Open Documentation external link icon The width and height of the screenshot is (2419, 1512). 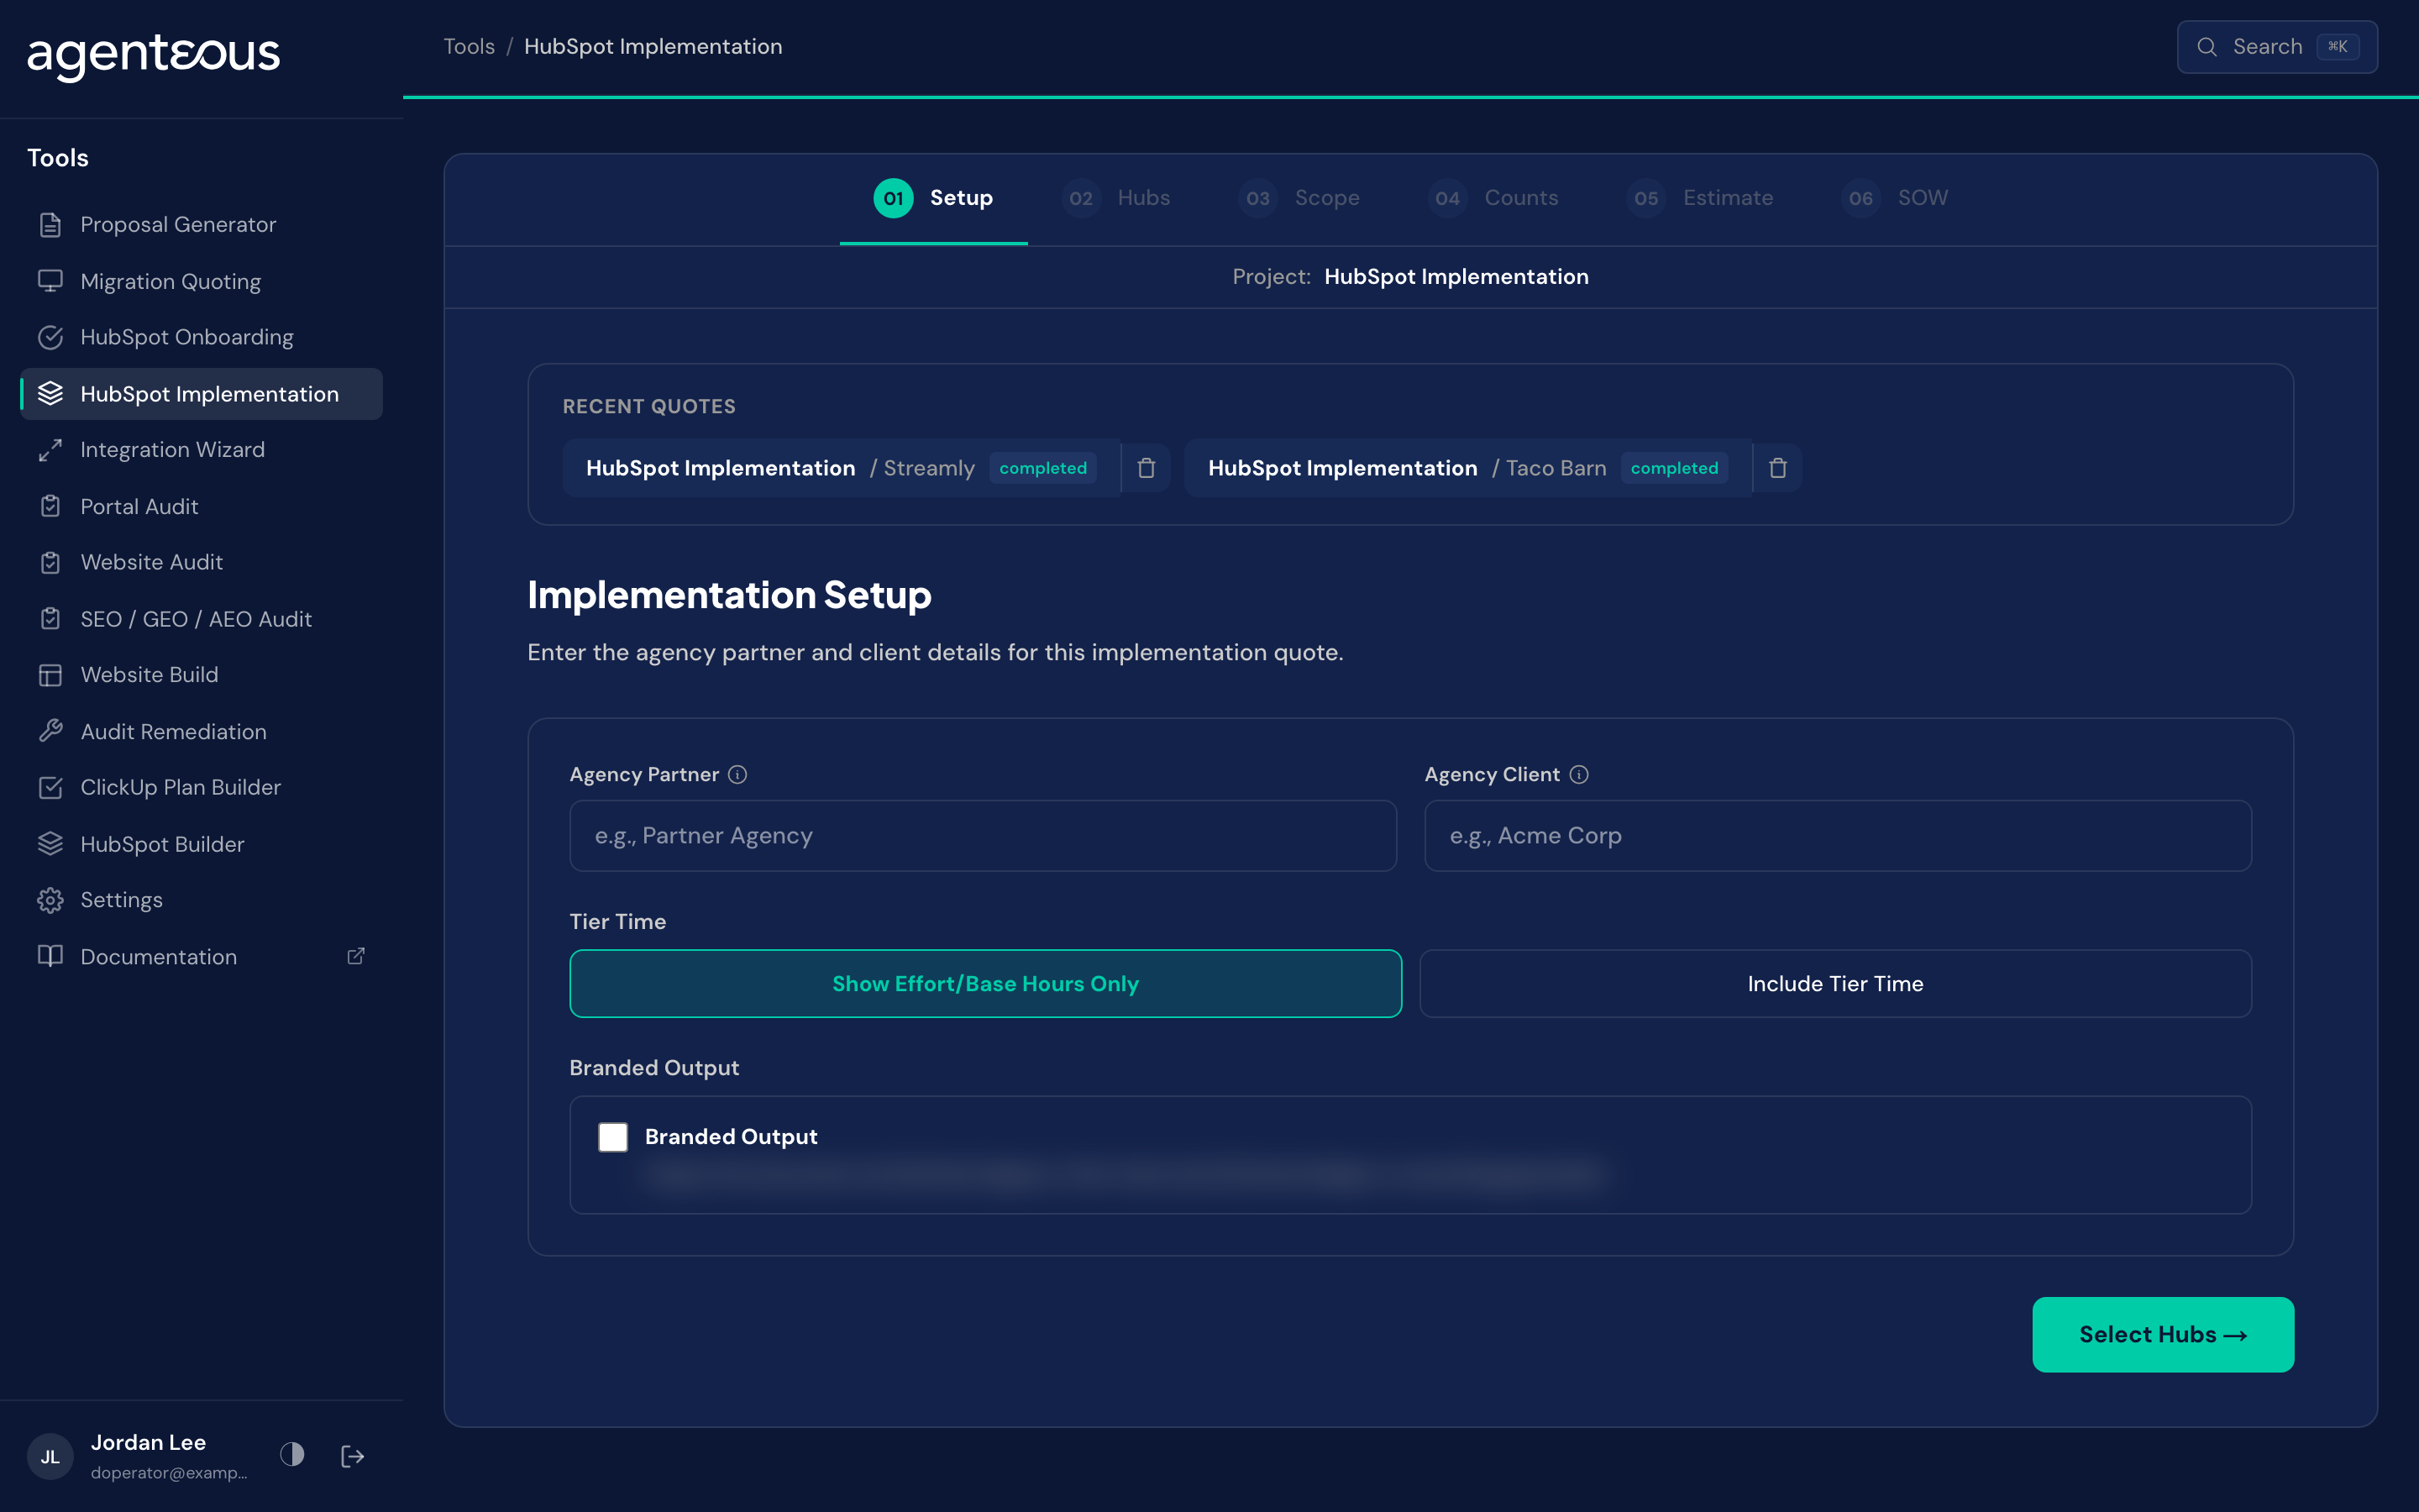tap(356, 956)
